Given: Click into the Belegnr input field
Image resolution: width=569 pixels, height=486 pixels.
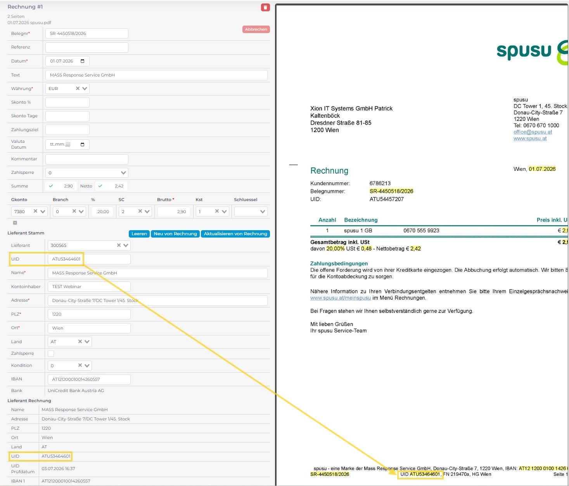Looking at the screenshot, I should (87, 33).
